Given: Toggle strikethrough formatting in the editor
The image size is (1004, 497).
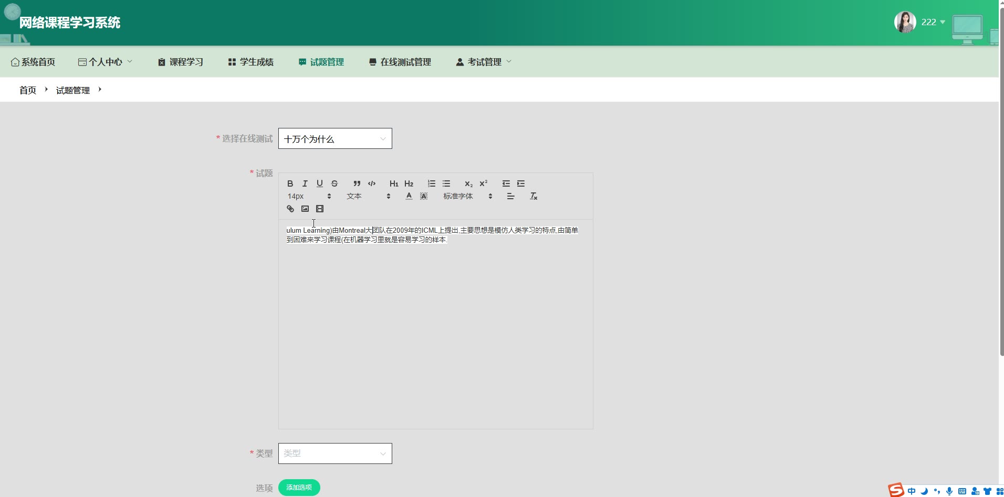Looking at the screenshot, I should (x=334, y=183).
